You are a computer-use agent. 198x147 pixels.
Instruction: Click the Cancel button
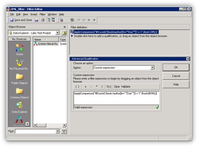(176, 76)
